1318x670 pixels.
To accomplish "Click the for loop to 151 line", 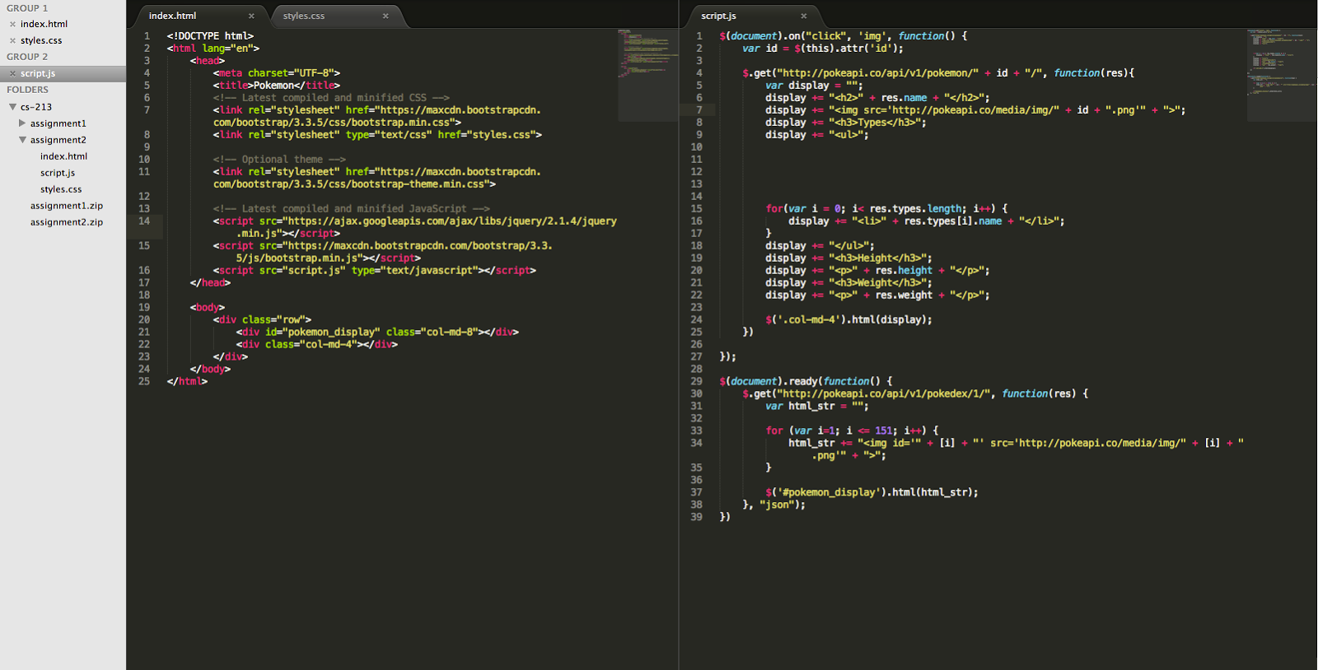I will click(x=853, y=431).
